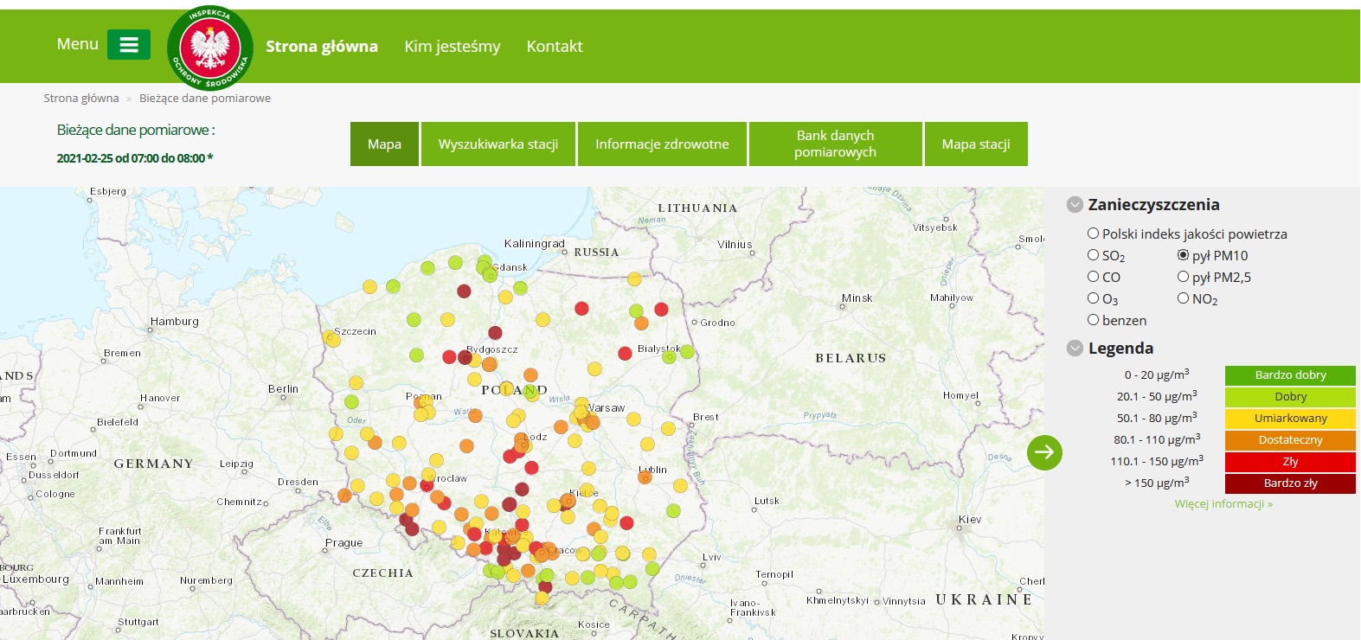Click Strona główna breadcrumb link
This screenshot has height=640, width=1361.
(81, 99)
